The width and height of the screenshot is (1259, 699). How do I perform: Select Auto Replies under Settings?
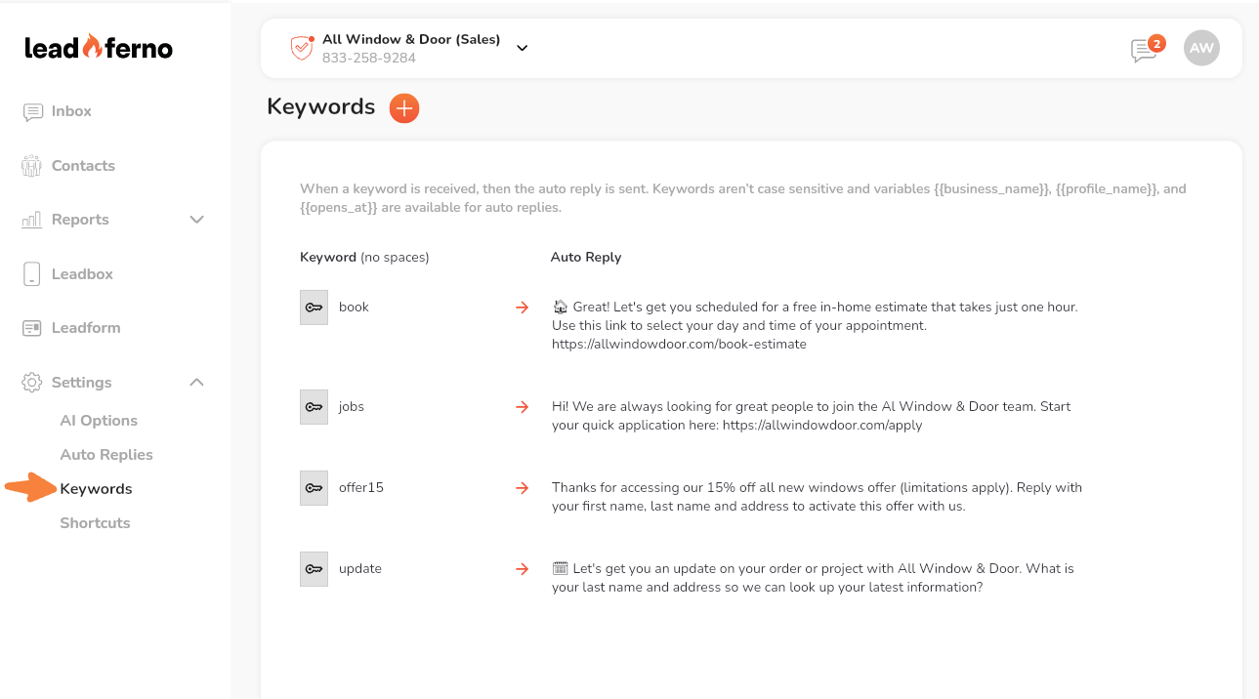click(x=106, y=455)
